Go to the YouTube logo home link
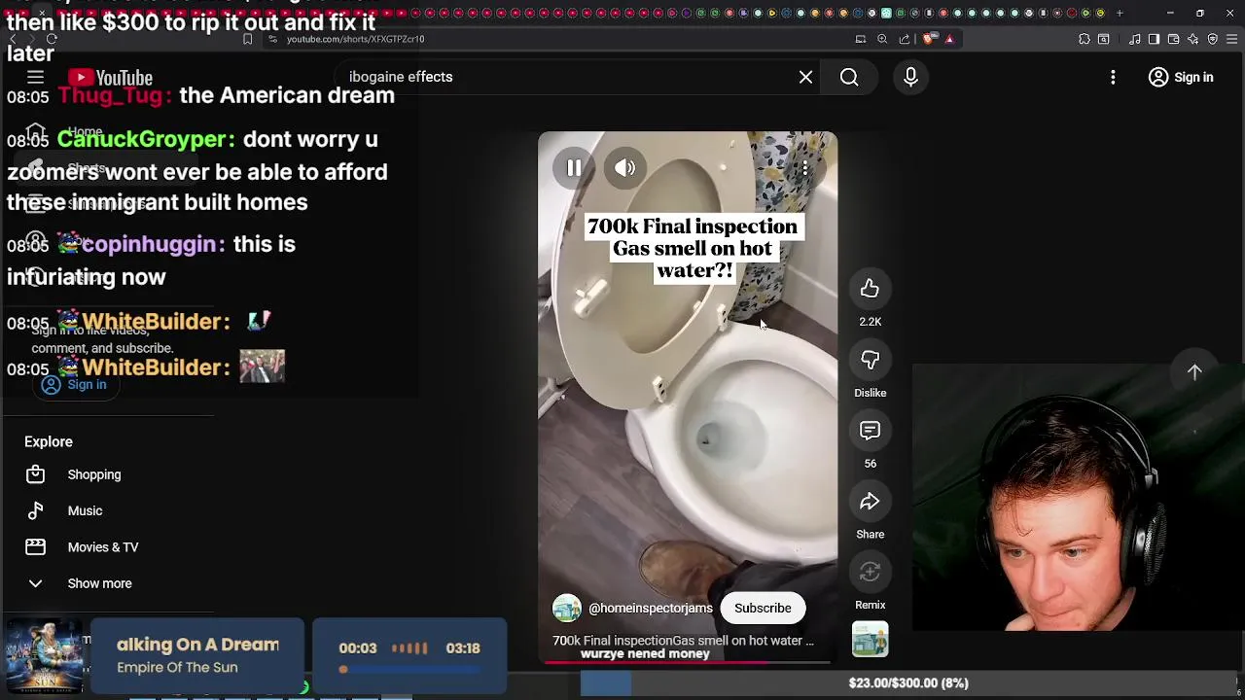 click(110, 78)
